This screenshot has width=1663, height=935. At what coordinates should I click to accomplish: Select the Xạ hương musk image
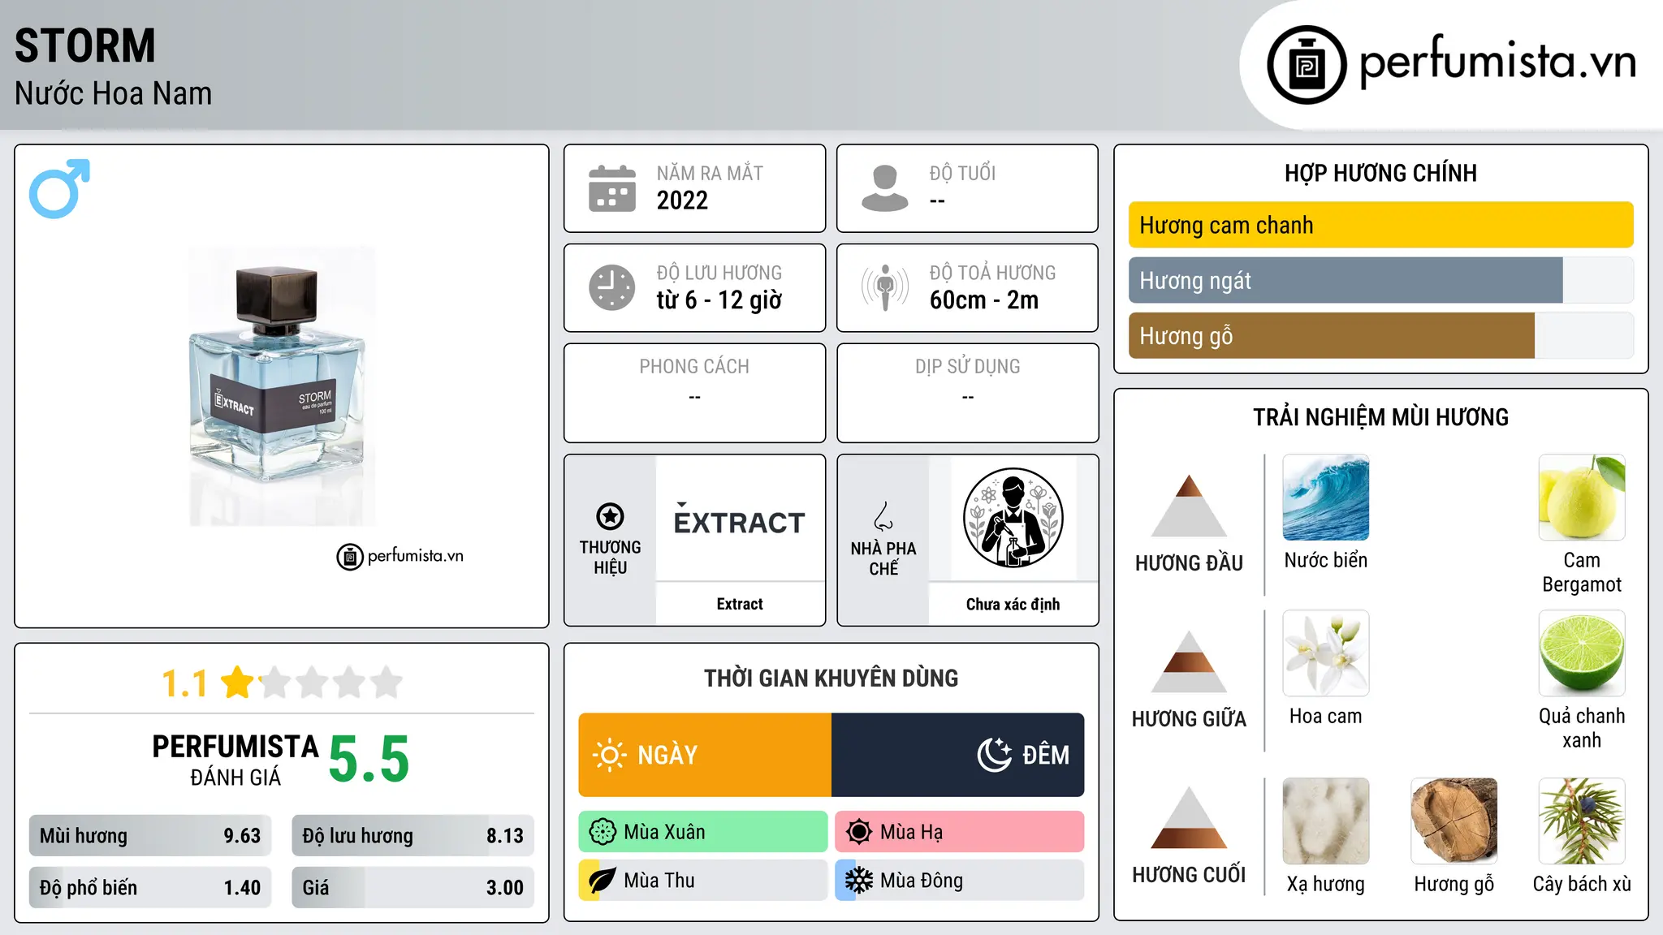[x=1326, y=821]
